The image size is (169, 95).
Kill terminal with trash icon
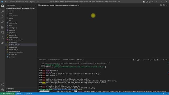[158, 60]
